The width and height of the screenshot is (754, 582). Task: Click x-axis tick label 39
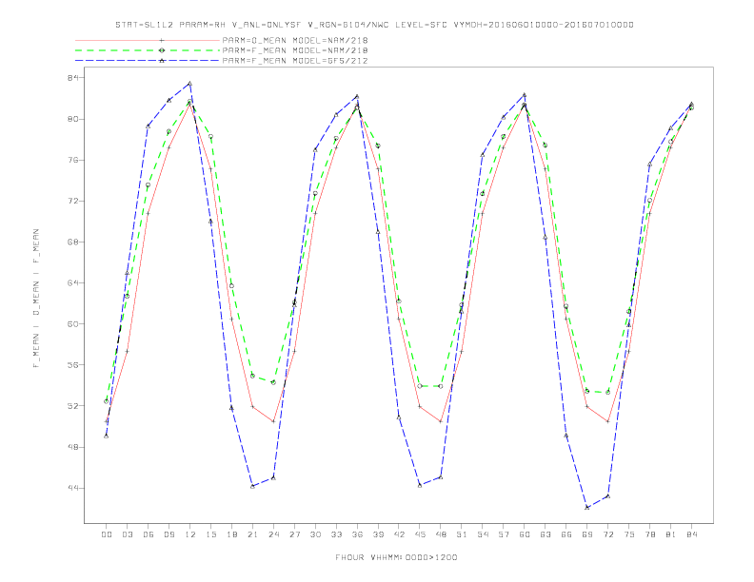click(378, 534)
